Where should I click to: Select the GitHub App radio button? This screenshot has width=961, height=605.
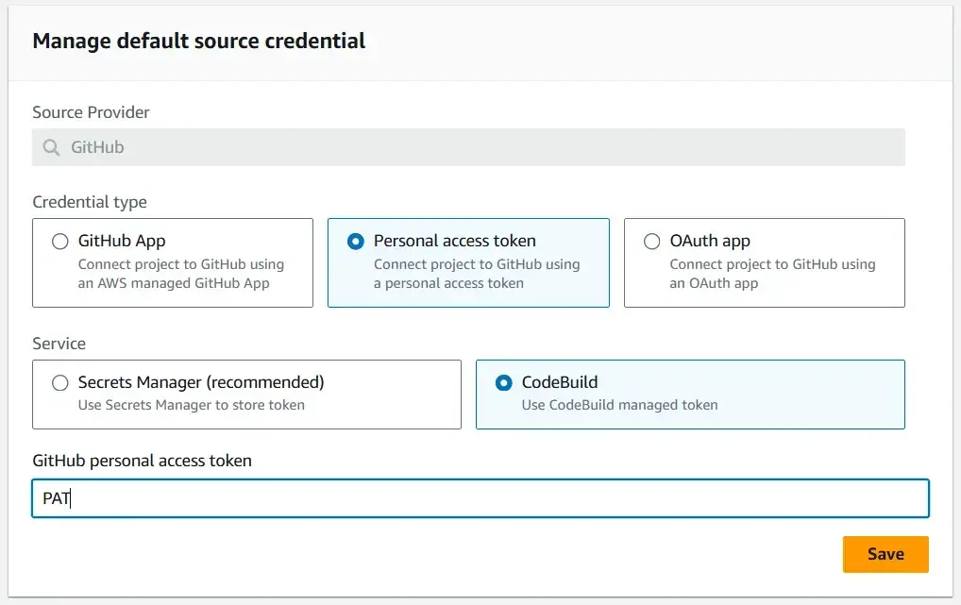[x=60, y=242]
